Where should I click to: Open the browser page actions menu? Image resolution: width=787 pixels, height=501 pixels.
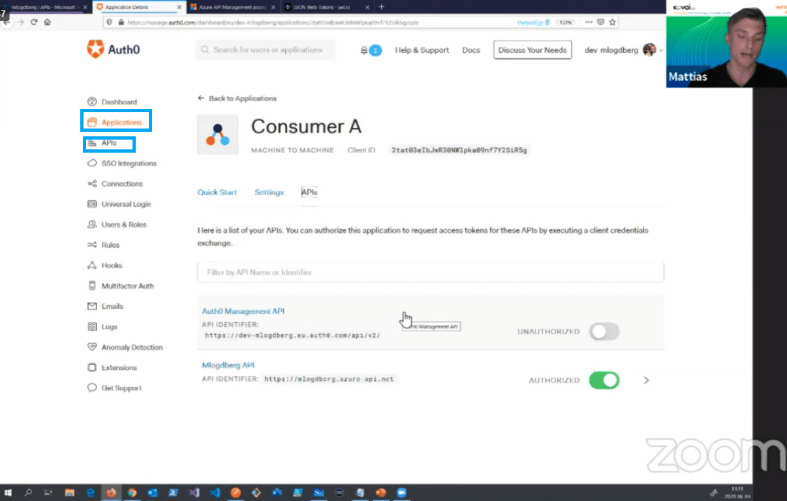589,22
